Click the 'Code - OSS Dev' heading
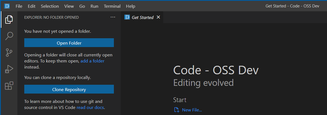Viewport: 327px width, 115px height. point(216,70)
